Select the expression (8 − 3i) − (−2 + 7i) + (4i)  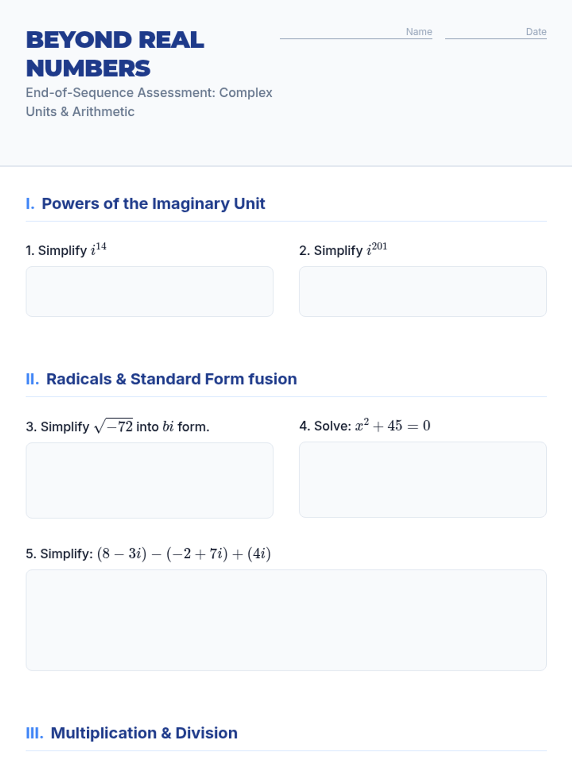pyautogui.click(x=184, y=554)
